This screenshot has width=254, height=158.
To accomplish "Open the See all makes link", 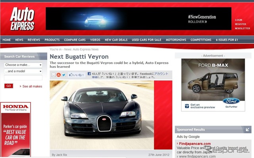I will point(32,86).
